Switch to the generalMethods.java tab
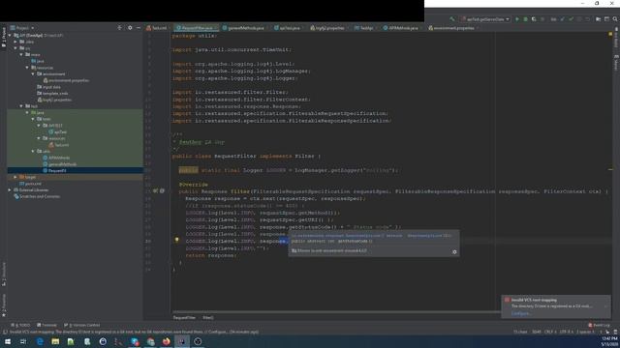620x348 pixels. click(x=245, y=28)
